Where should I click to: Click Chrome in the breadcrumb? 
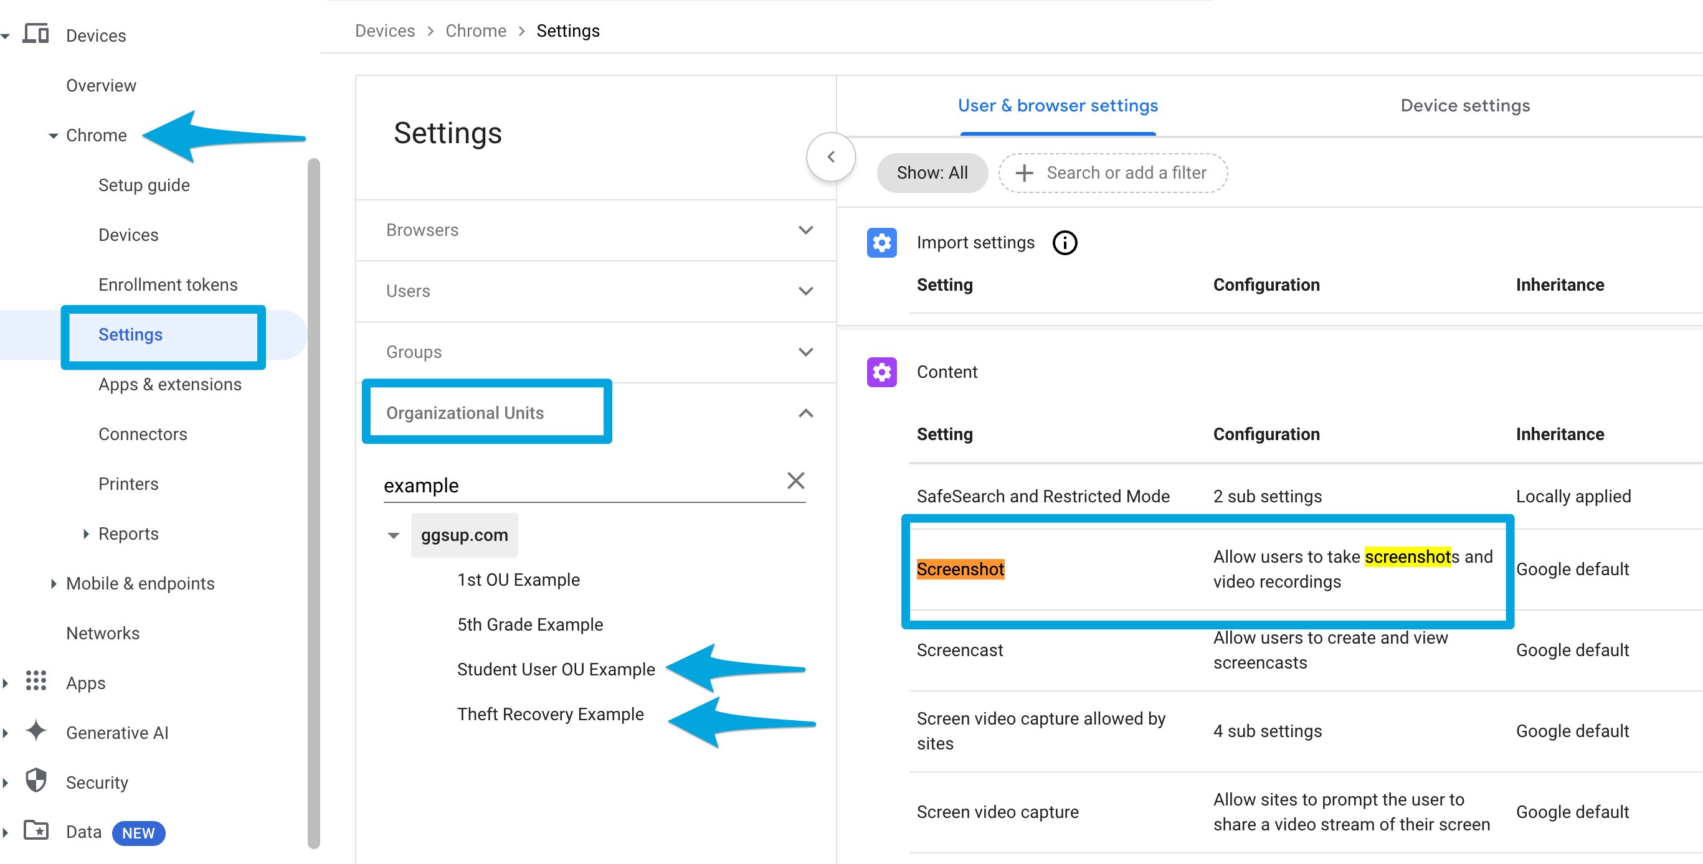click(475, 31)
